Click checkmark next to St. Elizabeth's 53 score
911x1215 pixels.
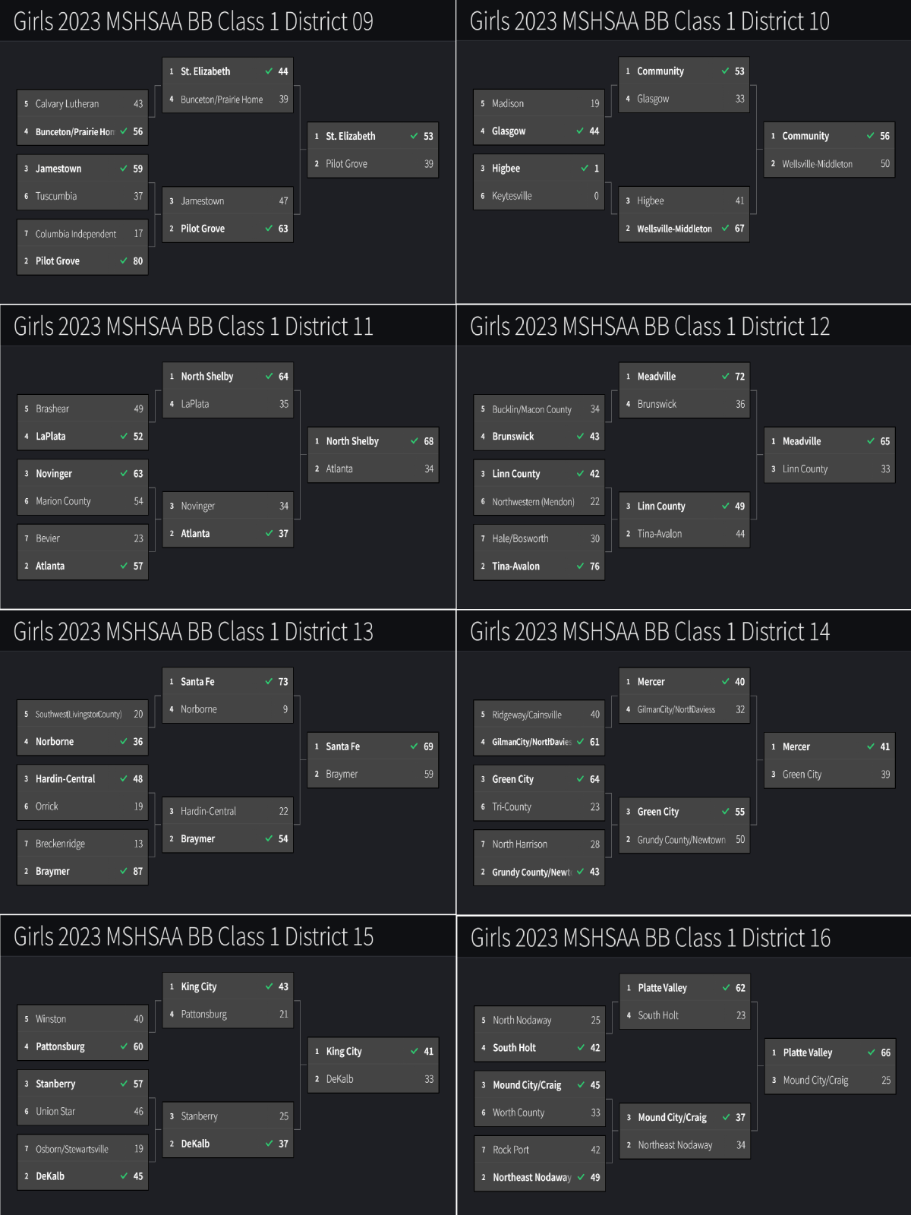[414, 136]
